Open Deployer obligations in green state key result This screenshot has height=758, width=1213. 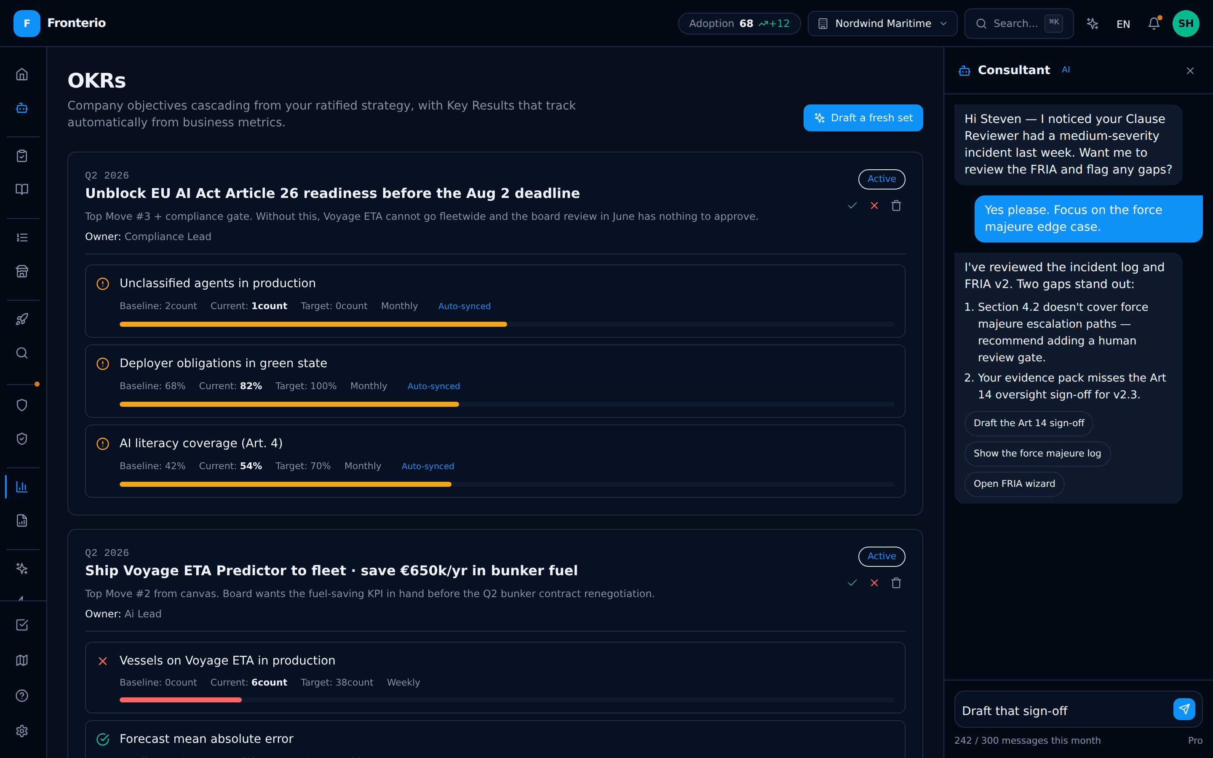495,381
